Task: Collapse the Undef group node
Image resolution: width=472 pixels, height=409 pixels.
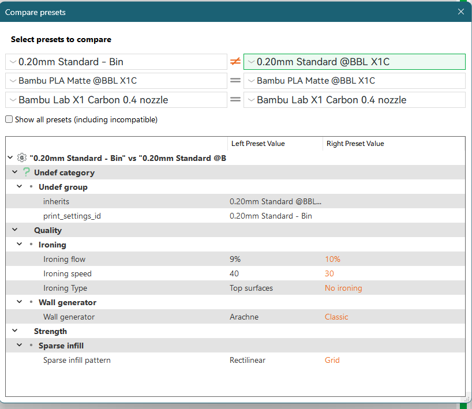Action: click(19, 186)
